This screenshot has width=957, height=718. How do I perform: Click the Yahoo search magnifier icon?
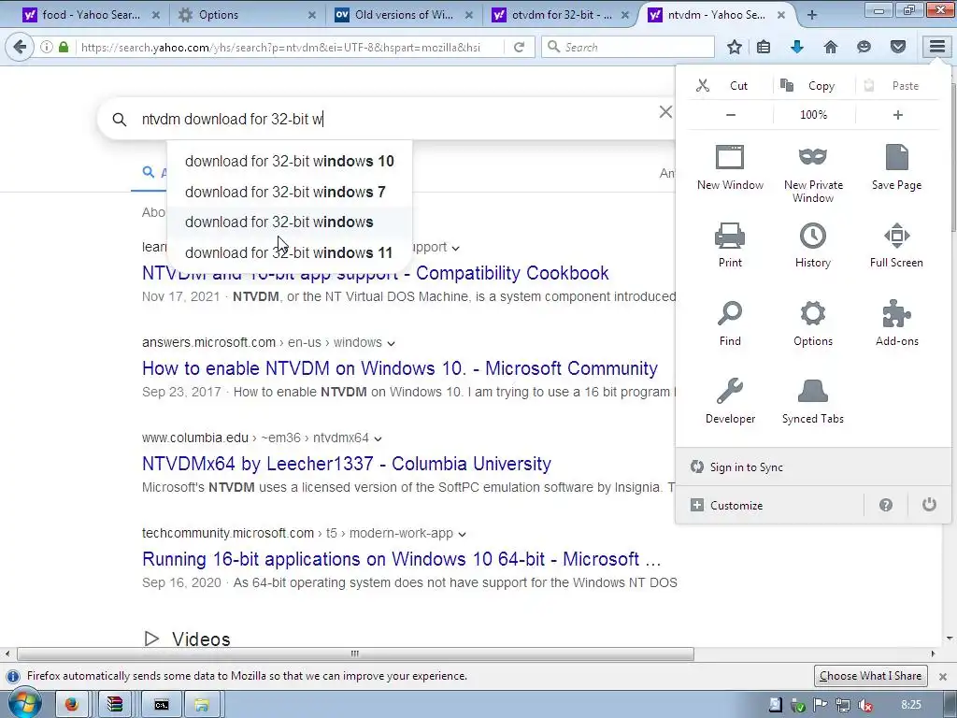pos(120,119)
